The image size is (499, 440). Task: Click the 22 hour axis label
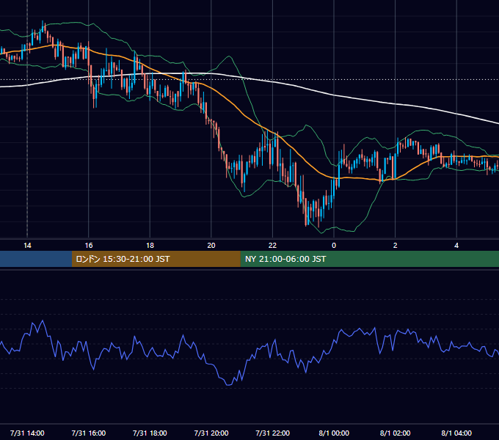coord(272,246)
